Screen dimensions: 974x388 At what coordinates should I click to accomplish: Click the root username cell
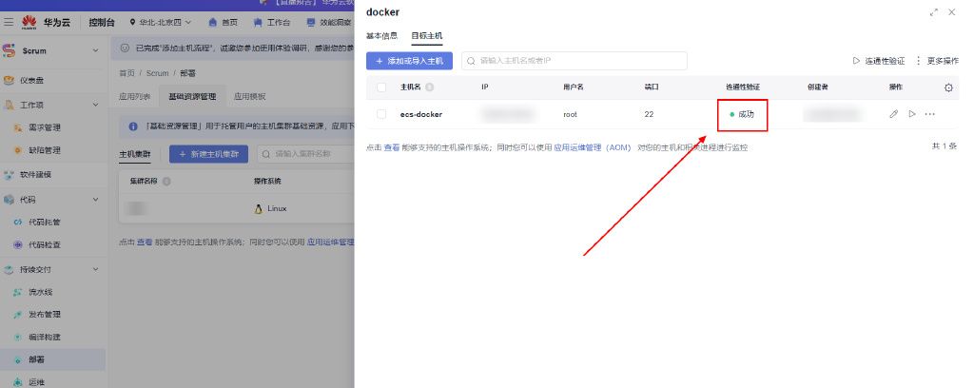[571, 114]
